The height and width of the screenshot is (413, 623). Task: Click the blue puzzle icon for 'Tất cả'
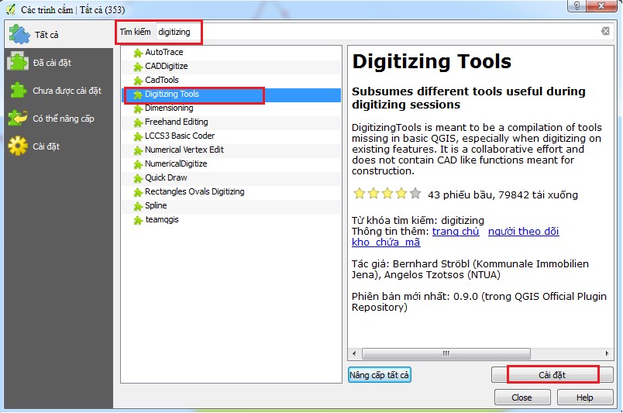(x=19, y=35)
